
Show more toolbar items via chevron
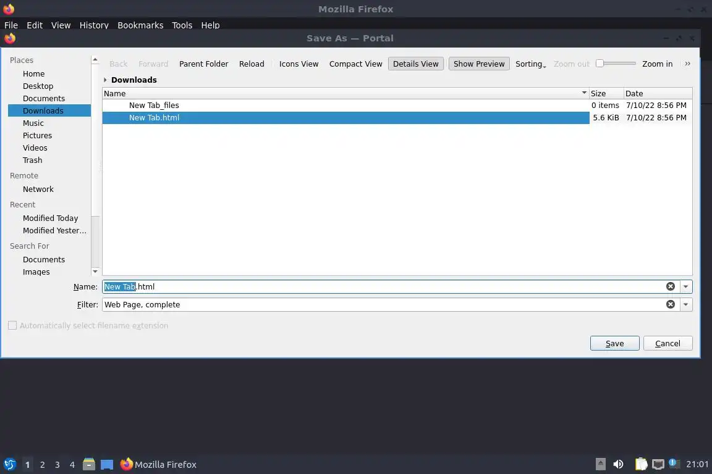coord(687,64)
